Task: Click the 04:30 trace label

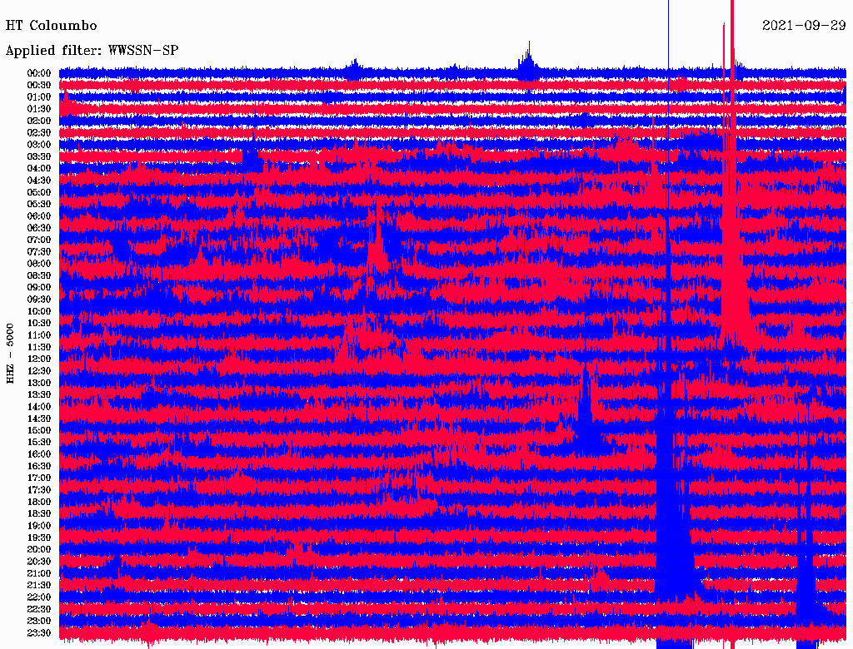Action: (x=39, y=181)
